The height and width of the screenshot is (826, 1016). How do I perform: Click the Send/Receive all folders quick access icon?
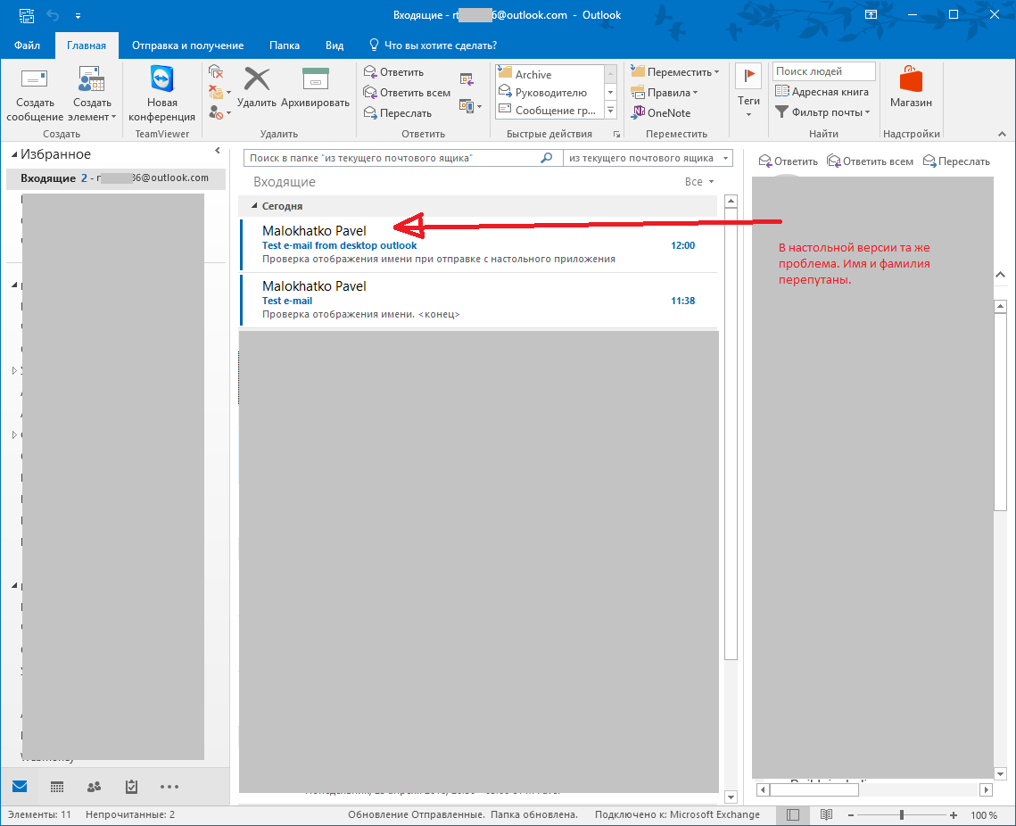point(27,15)
